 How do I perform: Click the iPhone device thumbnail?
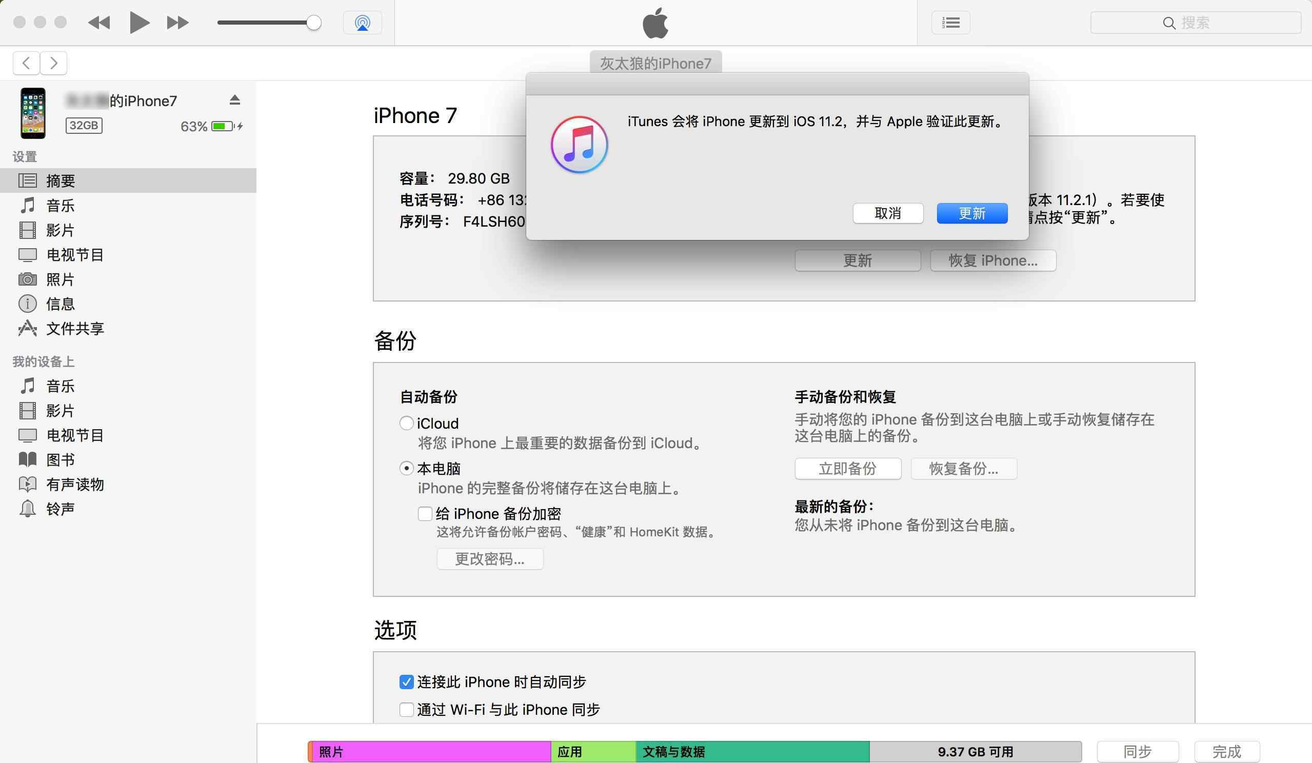(x=33, y=113)
